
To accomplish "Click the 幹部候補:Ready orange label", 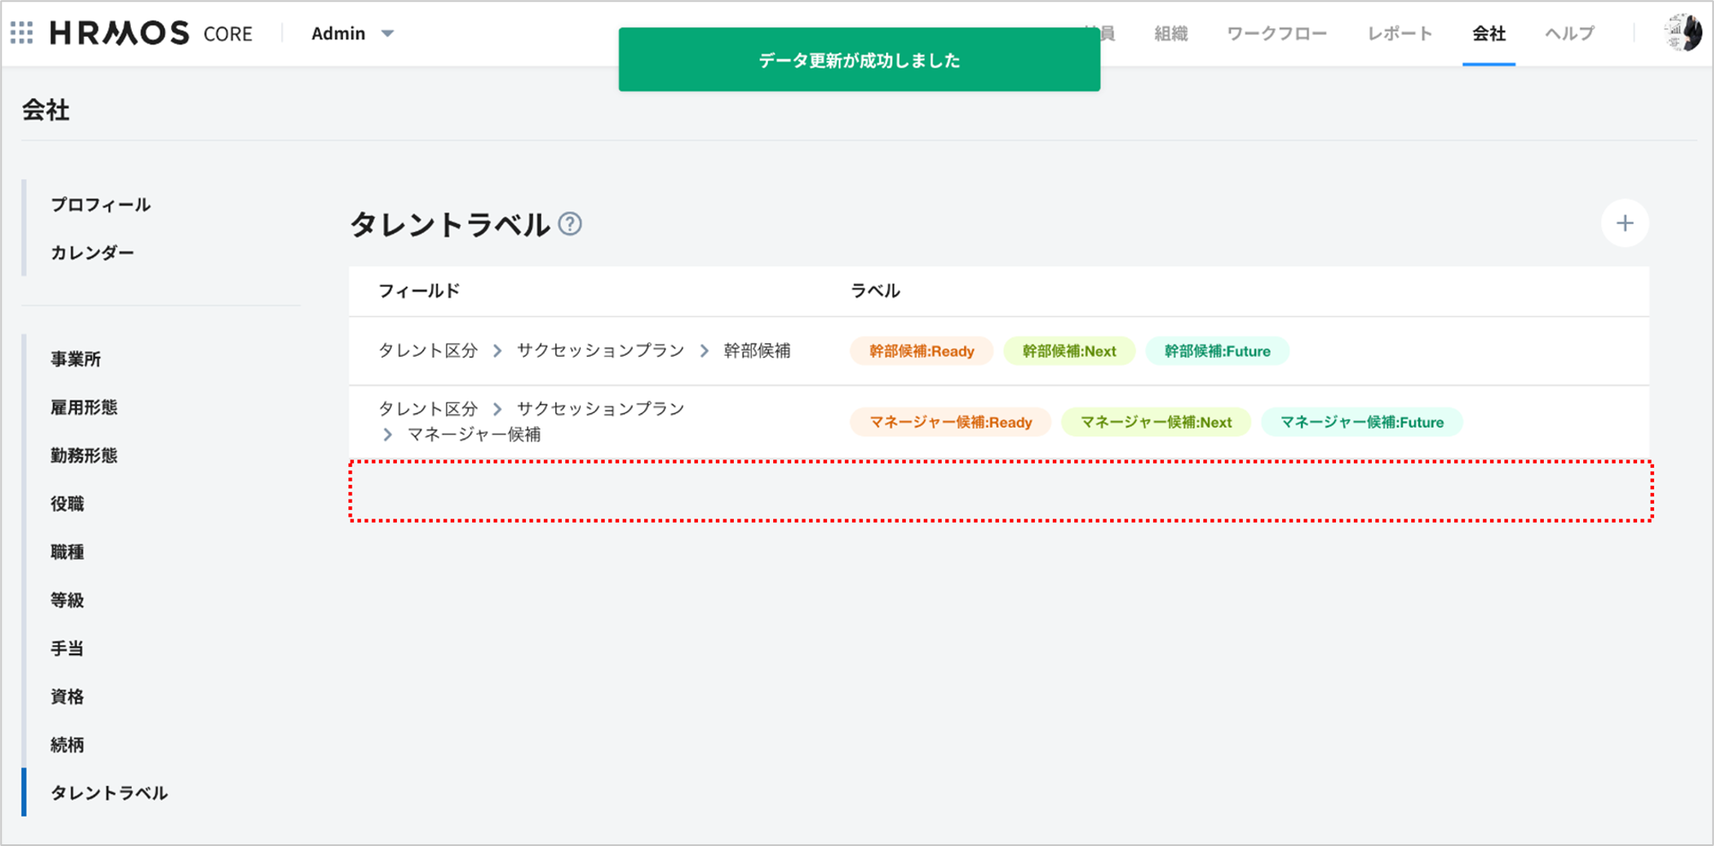I will (921, 351).
